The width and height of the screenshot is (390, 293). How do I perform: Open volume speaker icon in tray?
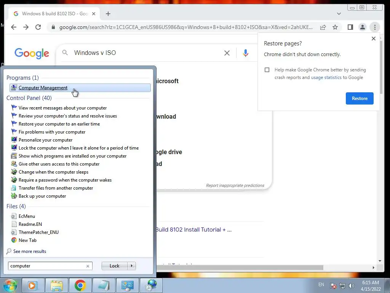tap(352, 286)
